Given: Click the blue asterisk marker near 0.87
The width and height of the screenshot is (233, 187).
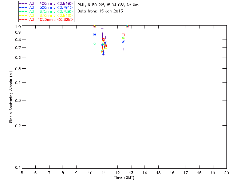Looking at the screenshot, I should tap(95, 35).
